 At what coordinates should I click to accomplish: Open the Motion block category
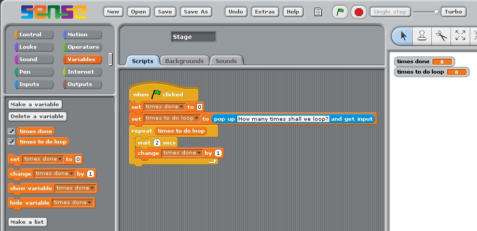tap(82, 35)
